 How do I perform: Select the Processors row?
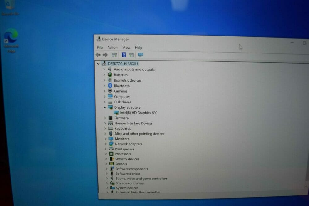click(123, 154)
